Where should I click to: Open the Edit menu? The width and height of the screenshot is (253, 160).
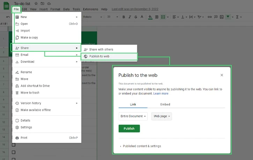(x=24, y=9)
